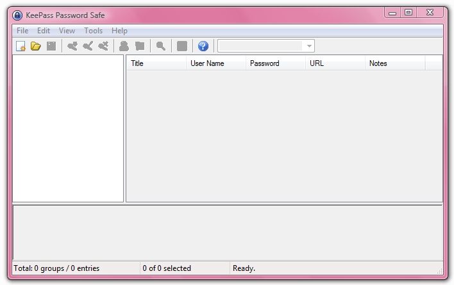Image resolution: width=454 pixels, height=285 pixels.
Task: Click the first key icon in toolbar
Action: (x=72, y=46)
